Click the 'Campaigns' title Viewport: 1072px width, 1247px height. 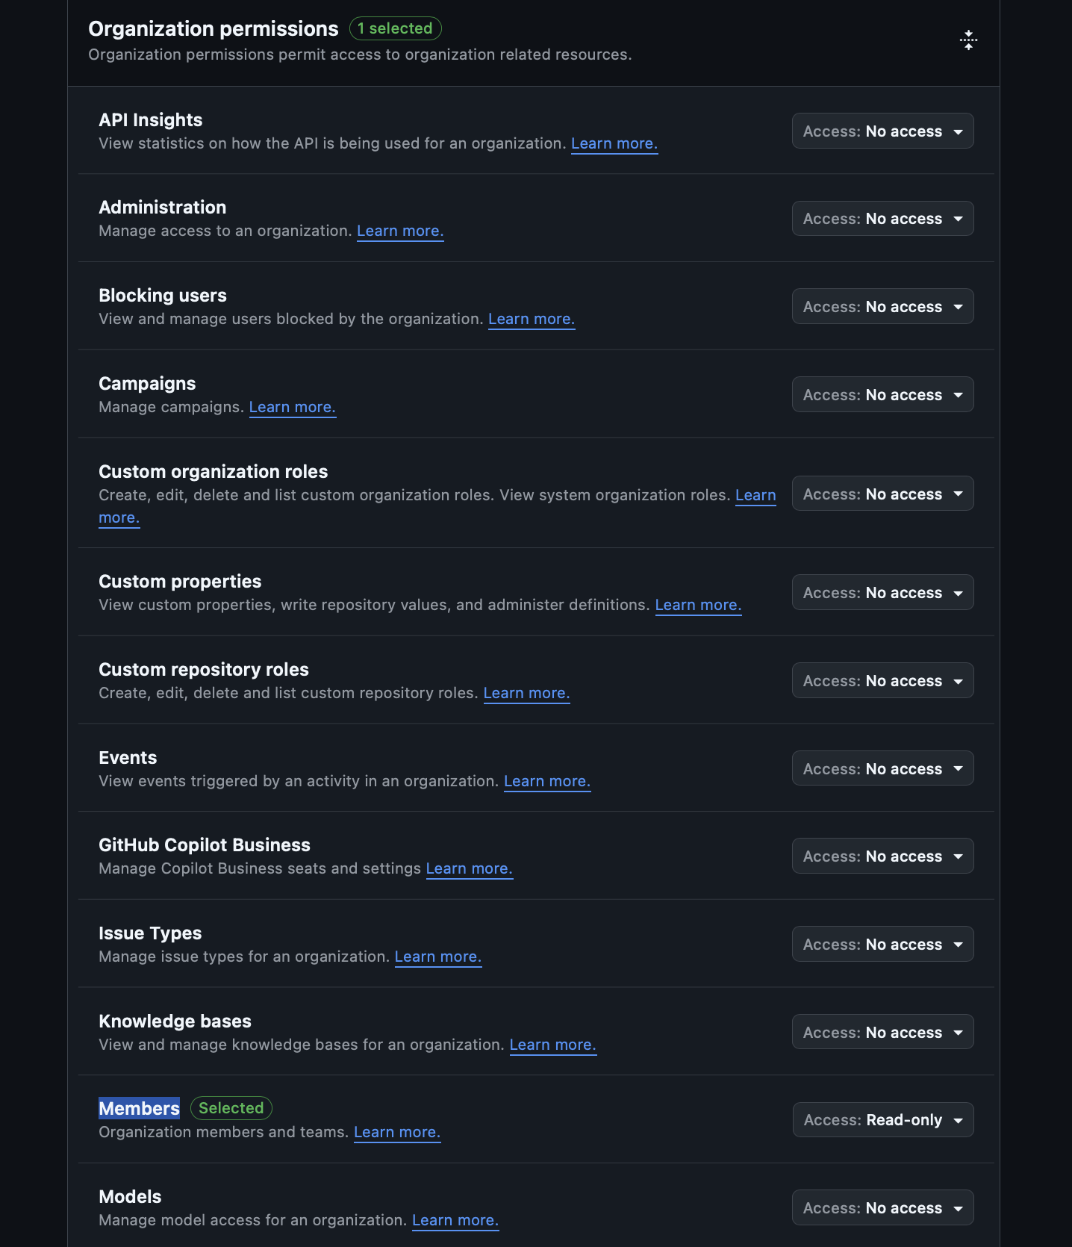click(x=147, y=384)
